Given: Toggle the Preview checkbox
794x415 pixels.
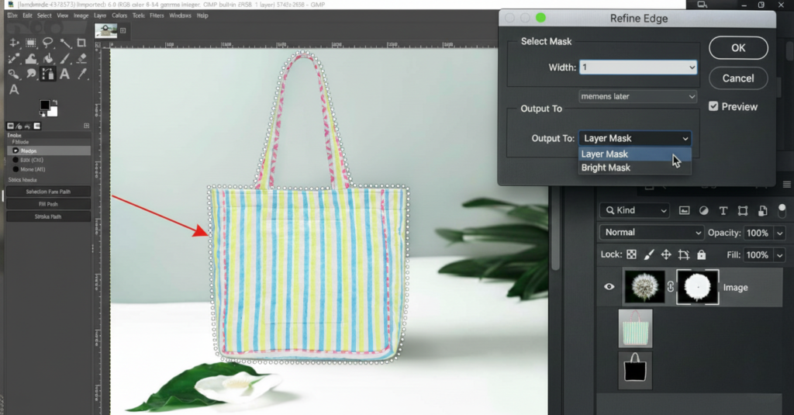Looking at the screenshot, I should [713, 106].
